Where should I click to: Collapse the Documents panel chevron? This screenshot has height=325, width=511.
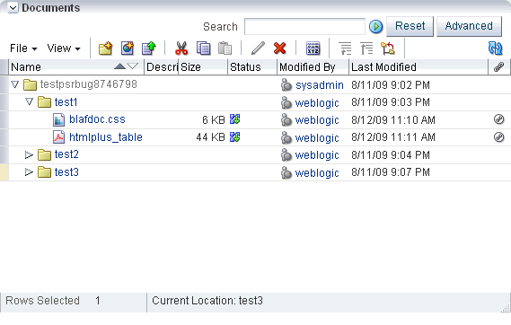(x=13, y=8)
